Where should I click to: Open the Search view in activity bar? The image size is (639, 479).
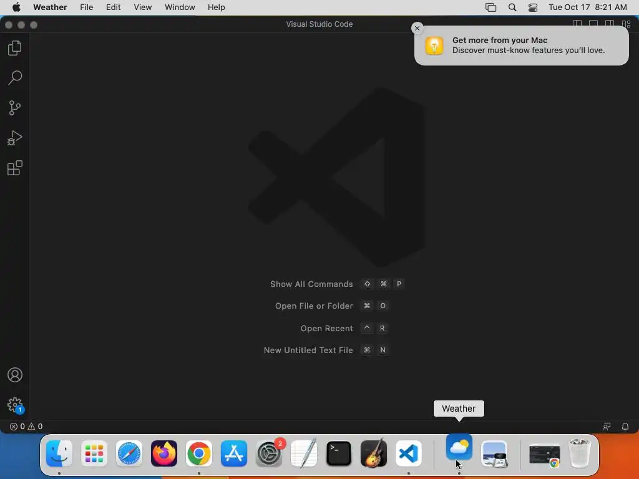(15, 77)
